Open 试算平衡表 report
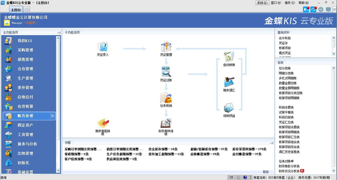 coord(286,112)
